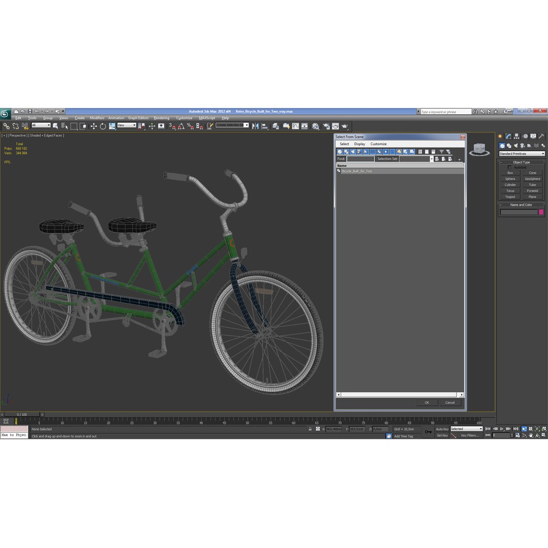Enable the AutoGrid checkbox
Image resolution: width=548 pixels, height=548 pixels.
[x=509, y=167]
